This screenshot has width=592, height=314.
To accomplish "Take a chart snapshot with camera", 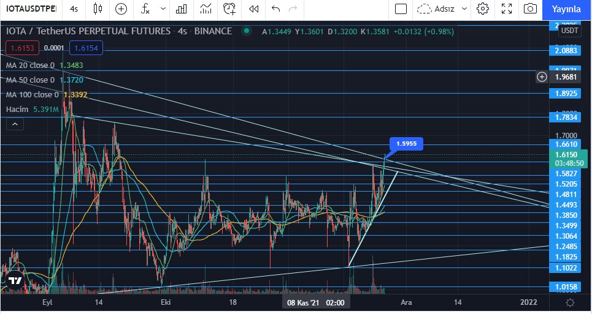I will [x=530, y=9].
